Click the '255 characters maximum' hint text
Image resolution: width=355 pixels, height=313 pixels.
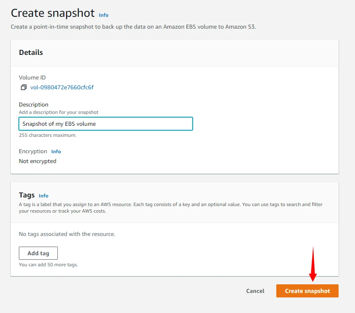[48, 135]
